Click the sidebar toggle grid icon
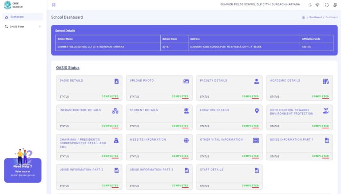 [x=53, y=5]
